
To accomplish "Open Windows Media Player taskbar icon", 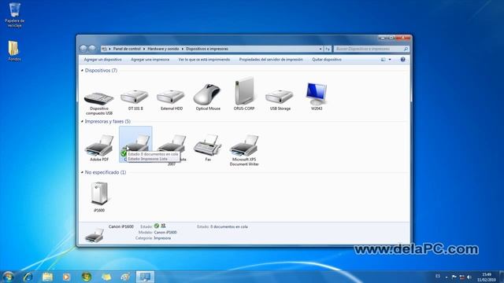I will click(66, 277).
